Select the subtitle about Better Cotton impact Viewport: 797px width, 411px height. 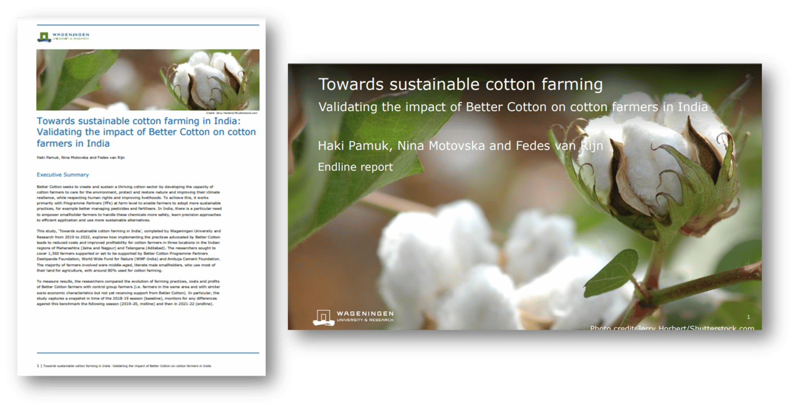pyautogui.click(x=512, y=106)
